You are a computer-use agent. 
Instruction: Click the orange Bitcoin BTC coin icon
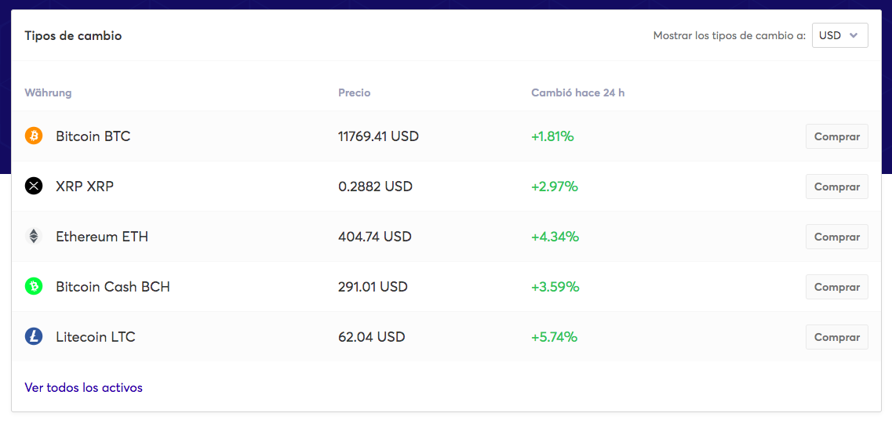coord(34,136)
